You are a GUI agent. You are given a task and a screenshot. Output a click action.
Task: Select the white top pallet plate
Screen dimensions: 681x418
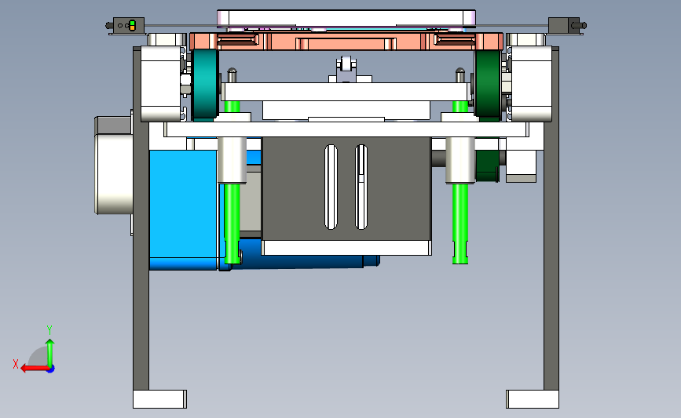pyautogui.click(x=346, y=19)
